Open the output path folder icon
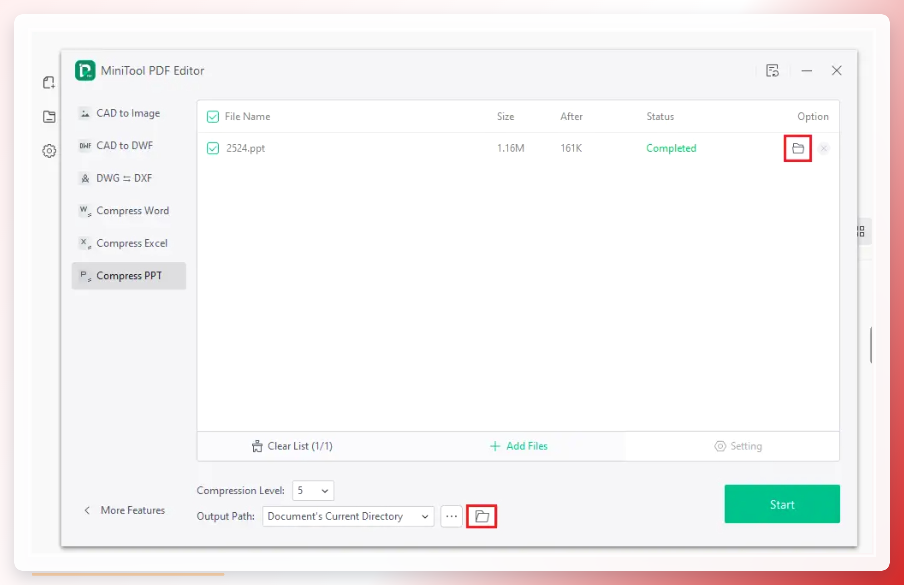The image size is (904, 585). (x=482, y=516)
